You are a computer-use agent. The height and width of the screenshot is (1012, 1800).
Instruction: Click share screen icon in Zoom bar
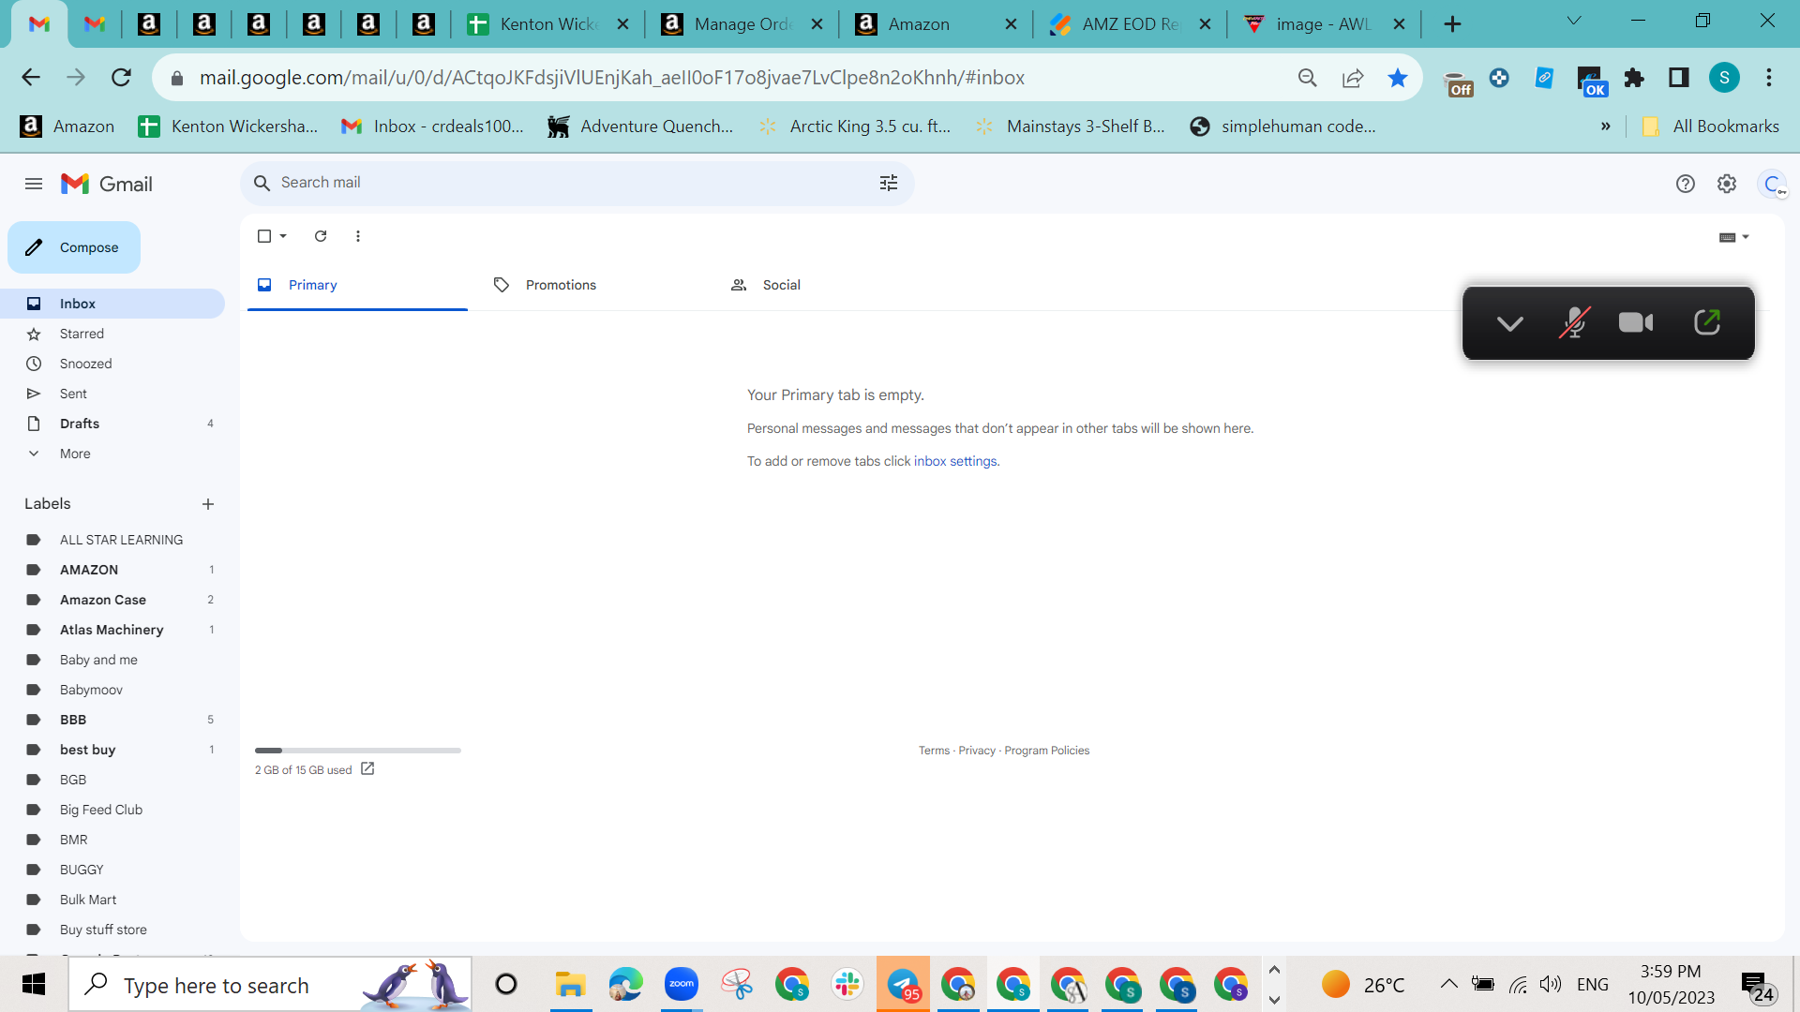(x=1707, y=322)
